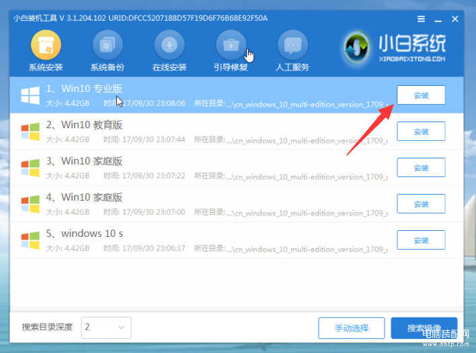Select the 4、Win10 家庭版 title text
Viewport: 476px width, 353px height.
(84, 197)
